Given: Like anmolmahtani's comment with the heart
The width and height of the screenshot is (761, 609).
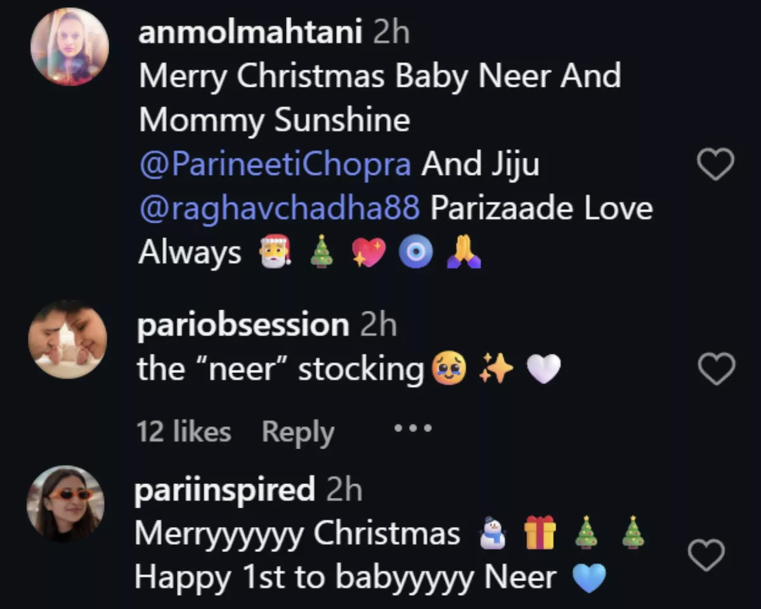Looking at the screenshot, I should pos(715,164).
